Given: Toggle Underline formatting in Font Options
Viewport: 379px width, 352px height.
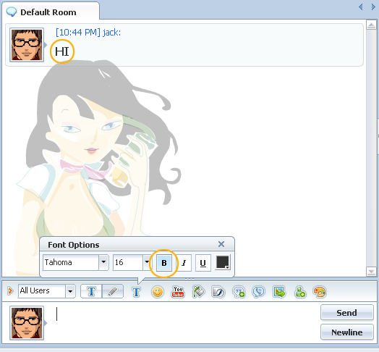Looking at the screenshot, I should point(203,263).
